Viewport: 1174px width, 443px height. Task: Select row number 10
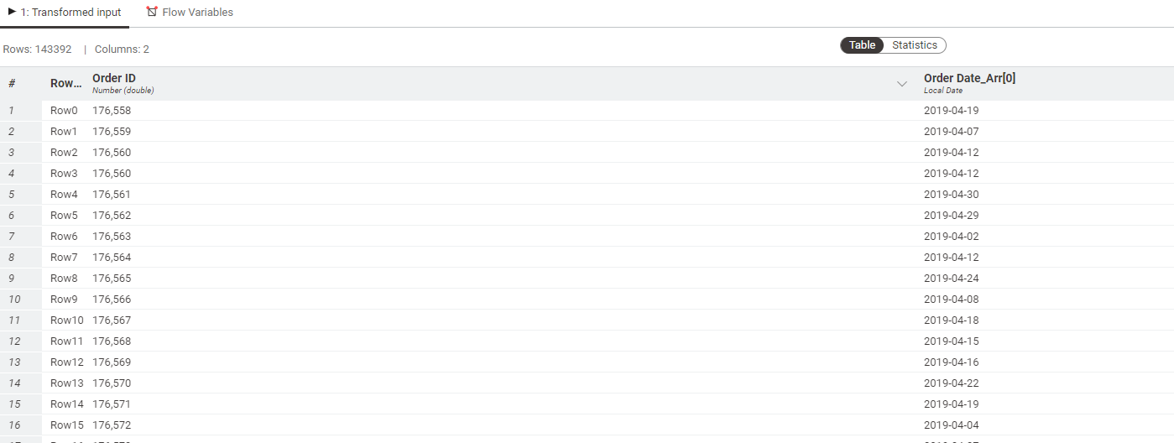click(14, 300)
